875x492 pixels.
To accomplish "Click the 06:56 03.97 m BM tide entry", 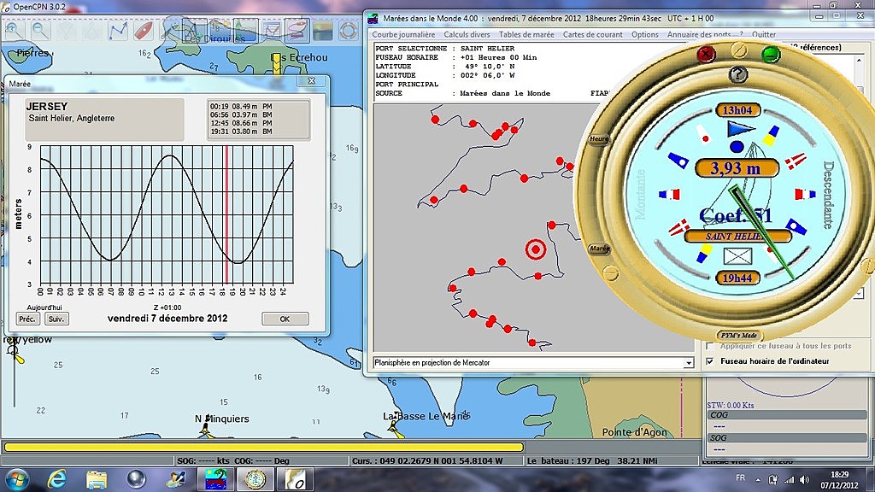I will [x=241, y=115].
